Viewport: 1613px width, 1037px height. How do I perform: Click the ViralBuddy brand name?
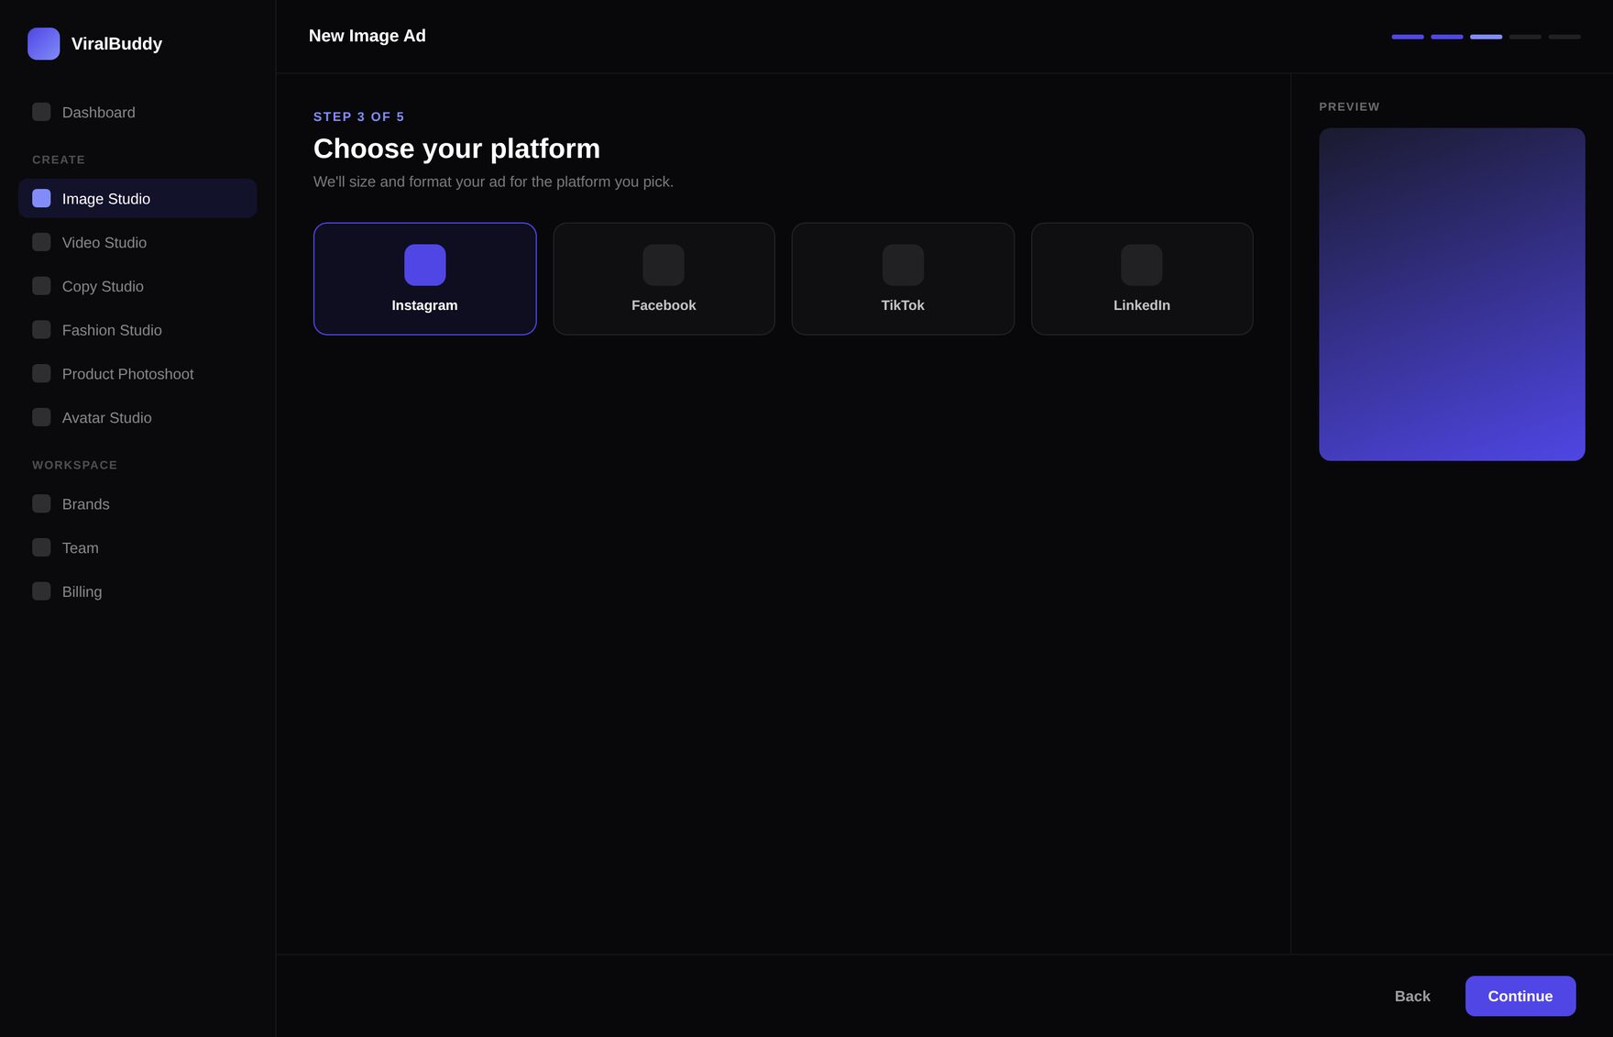tap(116, 44)
